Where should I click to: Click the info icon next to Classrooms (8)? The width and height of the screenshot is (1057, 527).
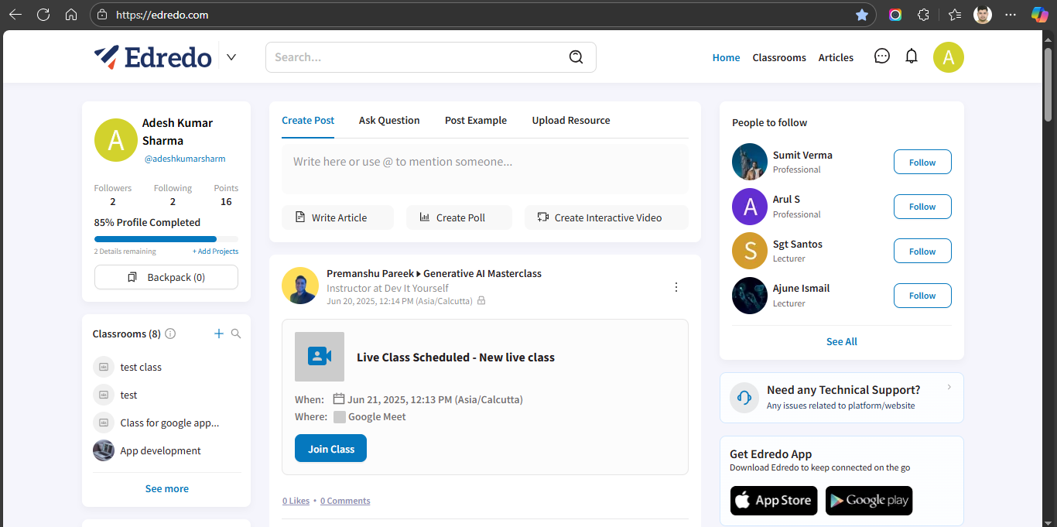170,334
